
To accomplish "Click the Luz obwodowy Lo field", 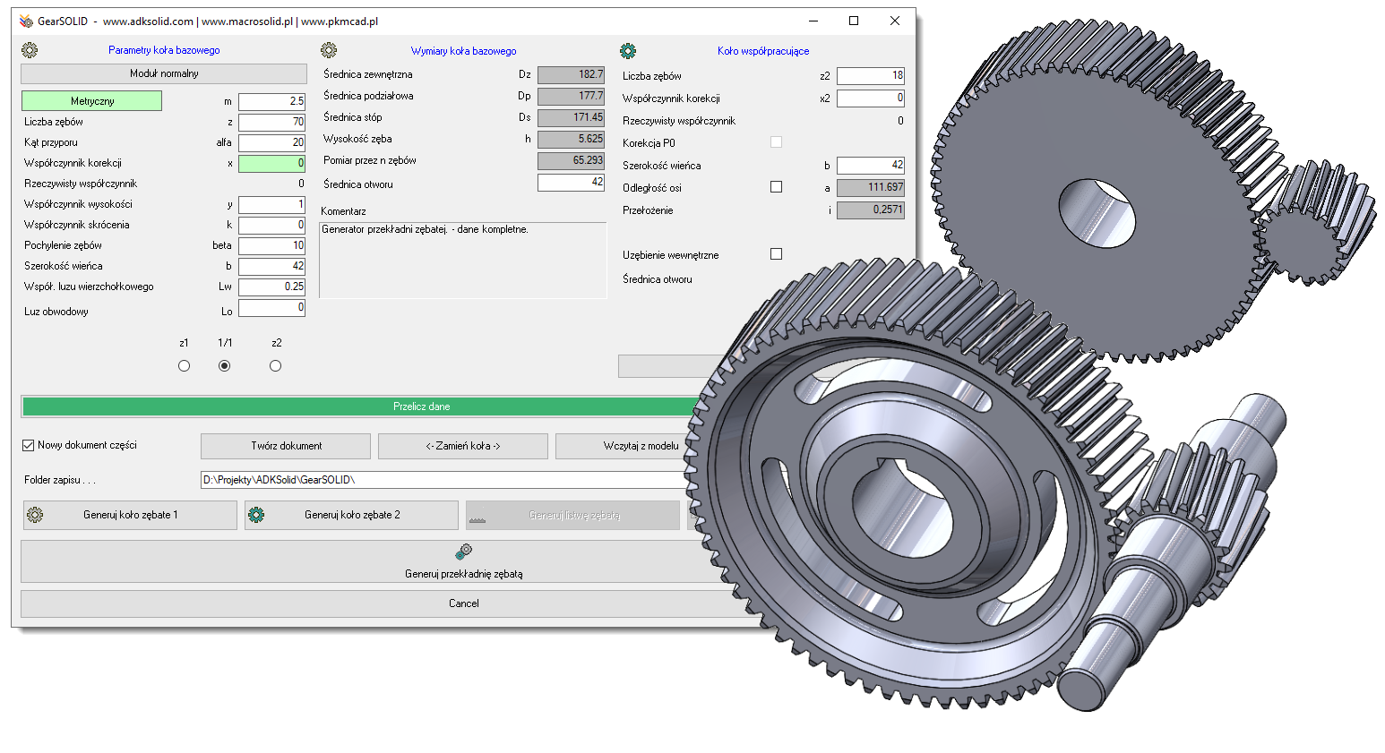I will pos(272,307).
